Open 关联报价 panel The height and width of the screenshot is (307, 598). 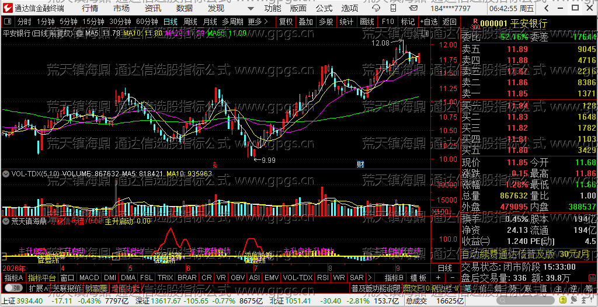67,288
